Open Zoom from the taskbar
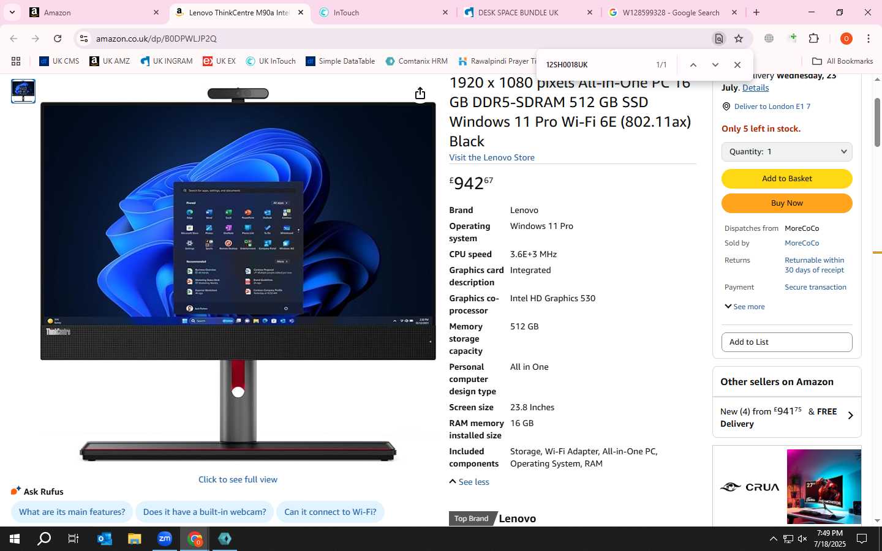Screen dimensions: 882x551 [x=165, y=539]
